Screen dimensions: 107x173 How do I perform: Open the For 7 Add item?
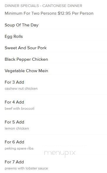coord(14,162)
